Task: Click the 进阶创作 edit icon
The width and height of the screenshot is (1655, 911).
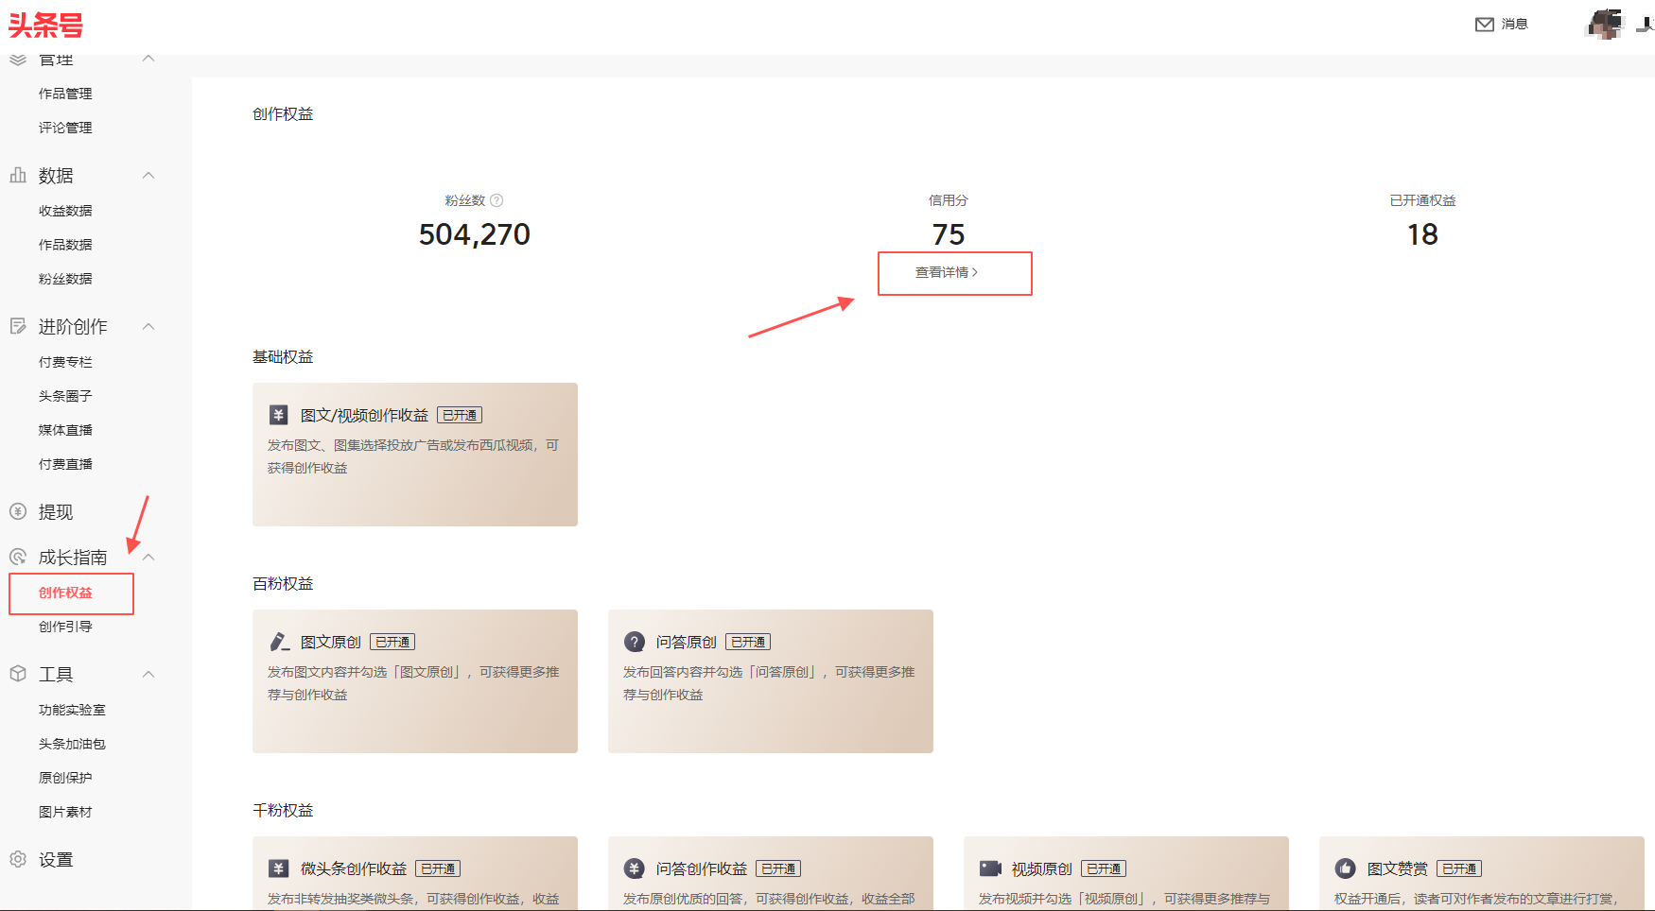Action: point(18,326)
